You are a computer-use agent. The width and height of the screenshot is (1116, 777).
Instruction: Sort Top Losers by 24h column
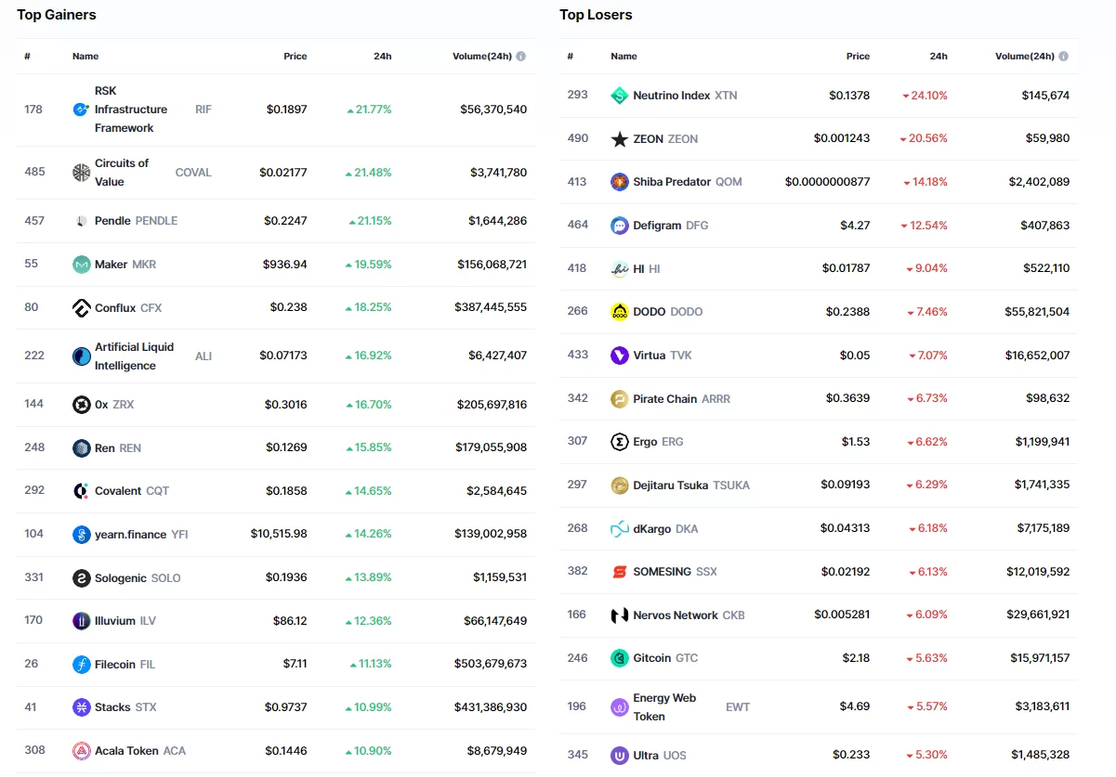939,57
